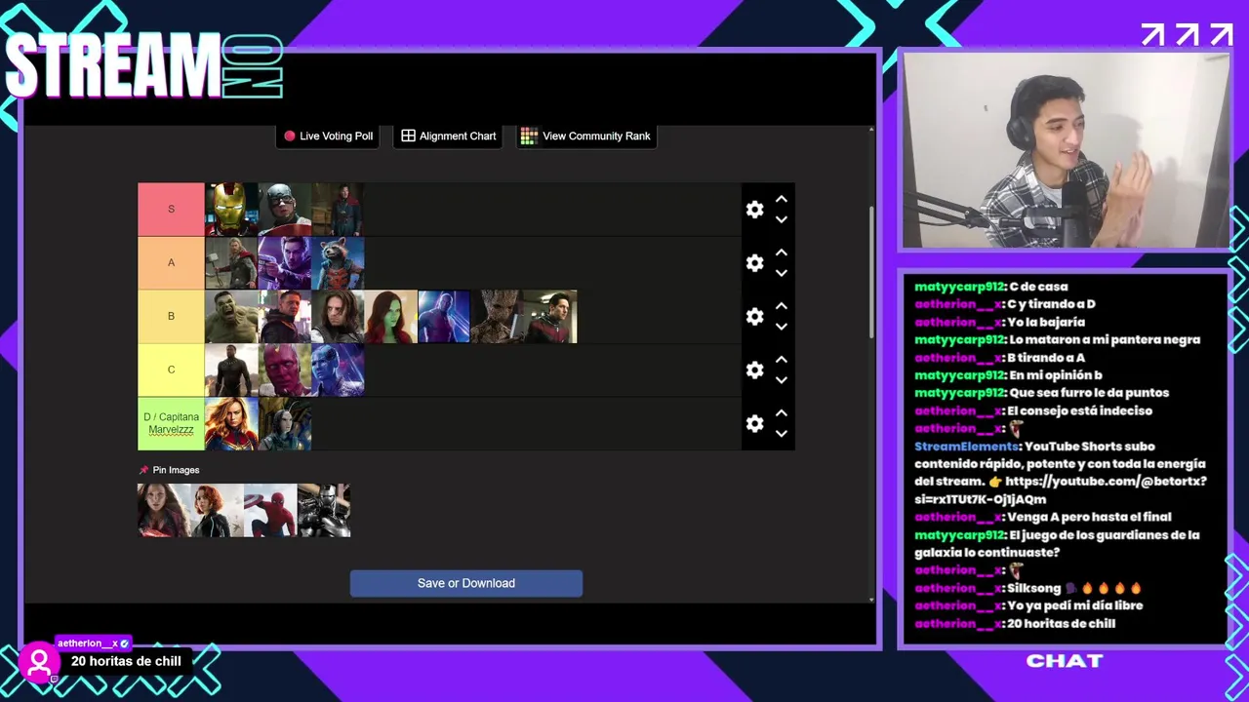Select the Captain Marvel image in D tier

pos(231,424)
